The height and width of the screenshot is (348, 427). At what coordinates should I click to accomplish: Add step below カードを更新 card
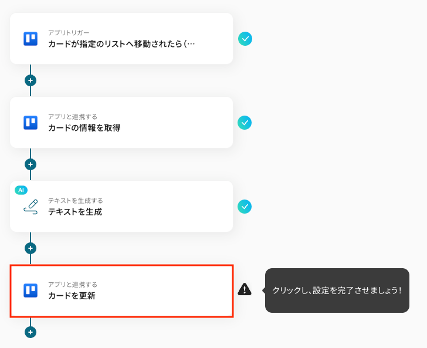tap(30, 332)
